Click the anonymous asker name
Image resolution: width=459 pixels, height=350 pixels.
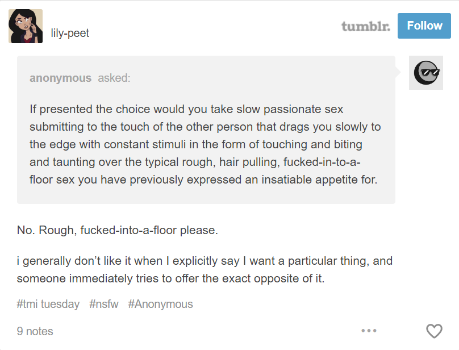[60, 78]
